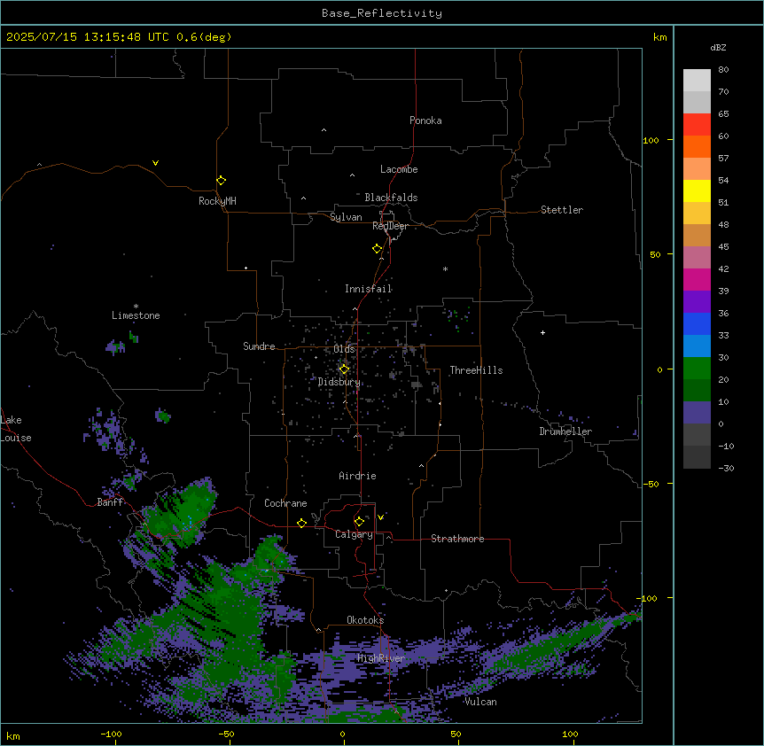Click the Cochrane city label
The height and width of the screenshot is (746, 764).
[x=285, y=503]
